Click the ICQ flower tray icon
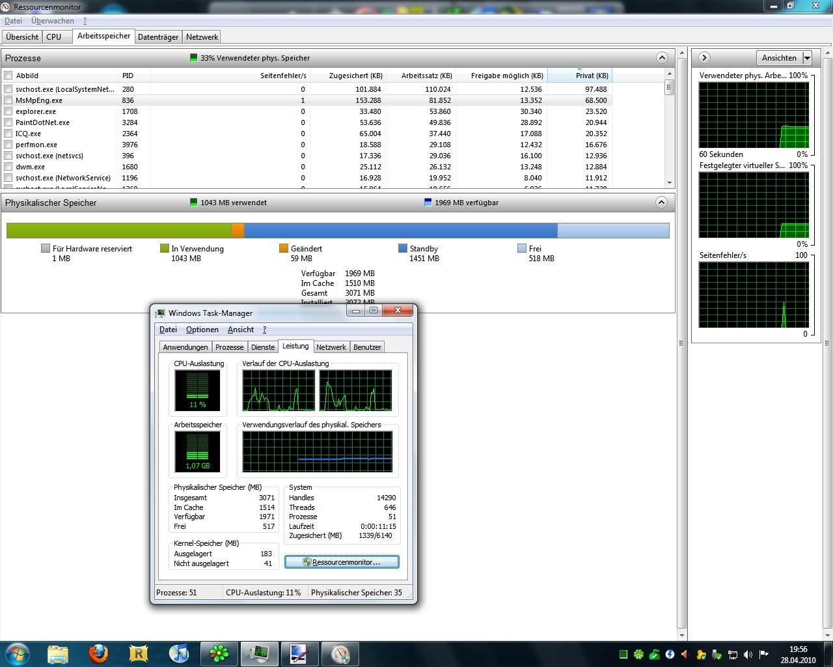 [x=639, y=655]
